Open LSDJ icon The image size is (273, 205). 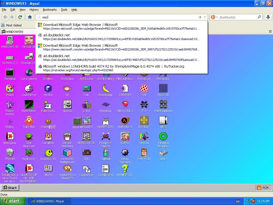[86, 106]
